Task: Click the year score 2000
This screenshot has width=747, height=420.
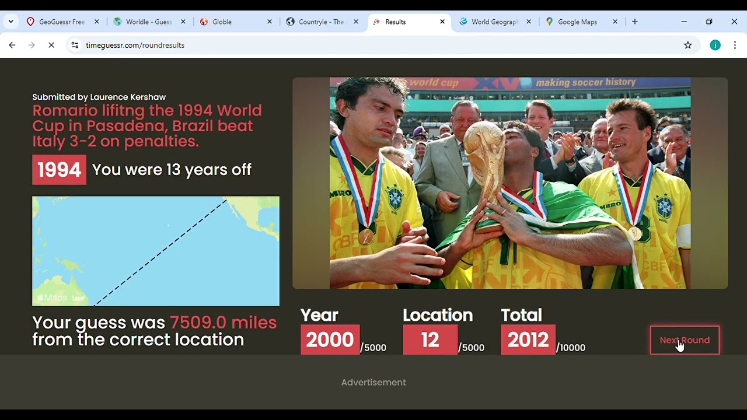Action: point(330,339)
